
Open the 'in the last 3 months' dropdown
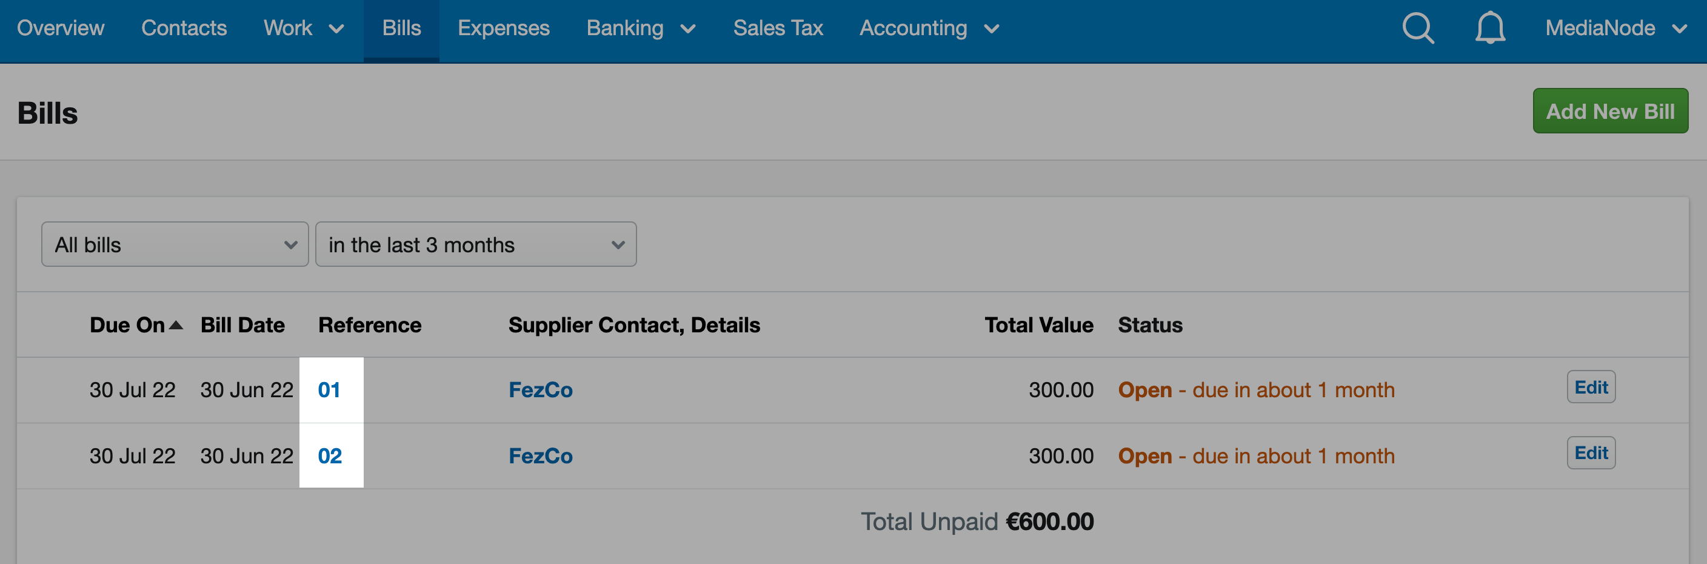[x=475, y=244]
